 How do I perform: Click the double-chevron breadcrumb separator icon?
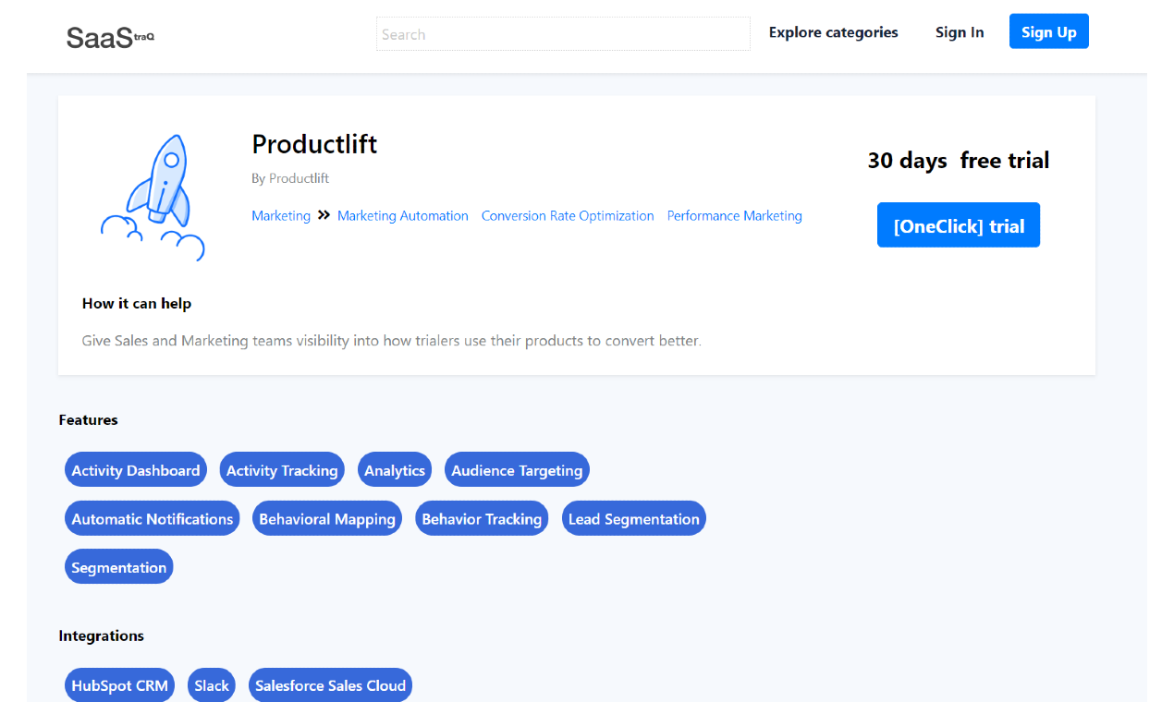coord(324,215)
